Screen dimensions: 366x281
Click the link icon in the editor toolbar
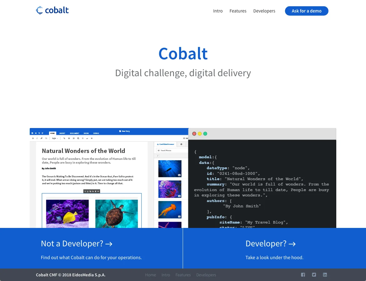(64, 138)
